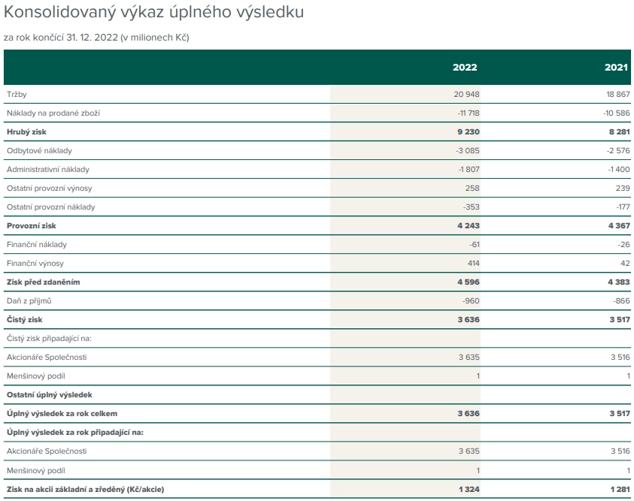Viewport: 634px width, 501px height.
Task: Select the Provozní zisk row label
Action: point(31,225)
